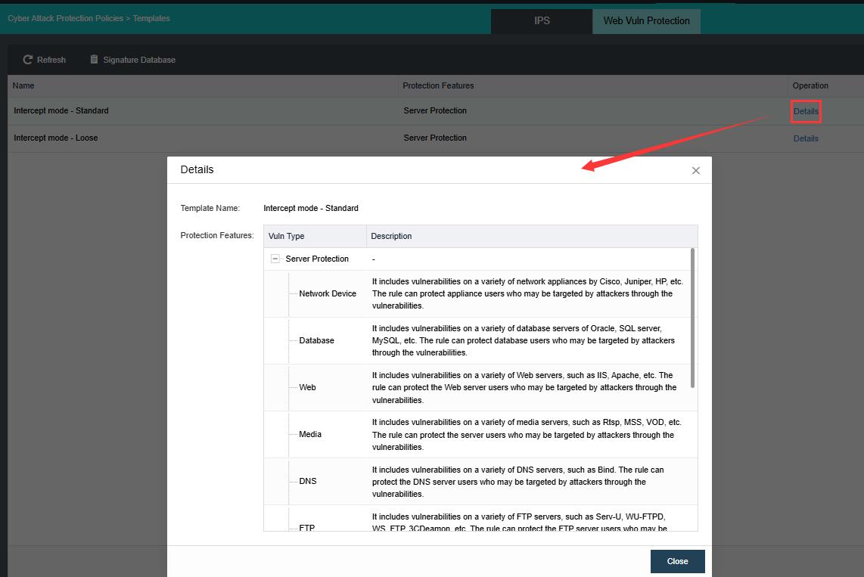Open the Signature Database icon
The width and height of the screenshot is (864, 577).
point(95,60)
